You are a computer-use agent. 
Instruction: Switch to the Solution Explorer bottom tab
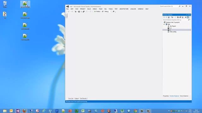pyautogui.click(x=174, y=96)
